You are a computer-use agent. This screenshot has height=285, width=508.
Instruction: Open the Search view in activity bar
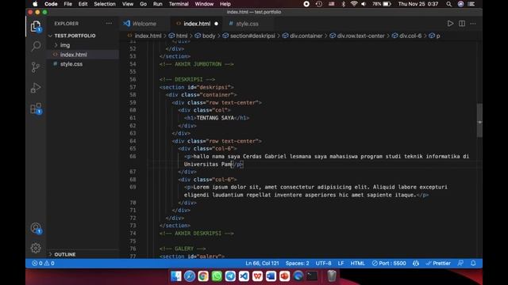point(36,46)
